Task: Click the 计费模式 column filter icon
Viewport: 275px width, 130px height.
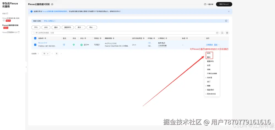Action: click(166, 38)
